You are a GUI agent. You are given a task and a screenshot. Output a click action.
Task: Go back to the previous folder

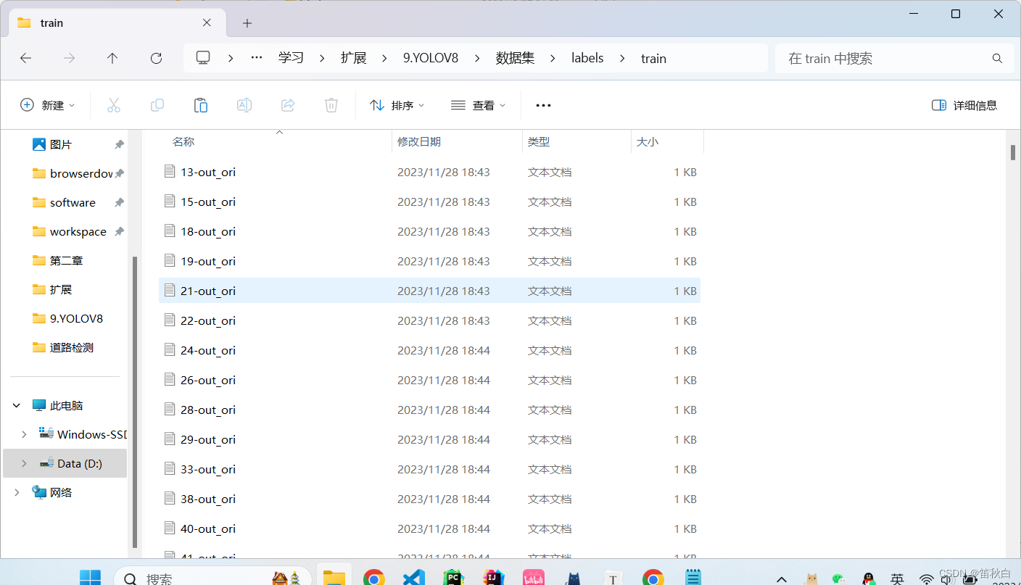pos(25,58)
